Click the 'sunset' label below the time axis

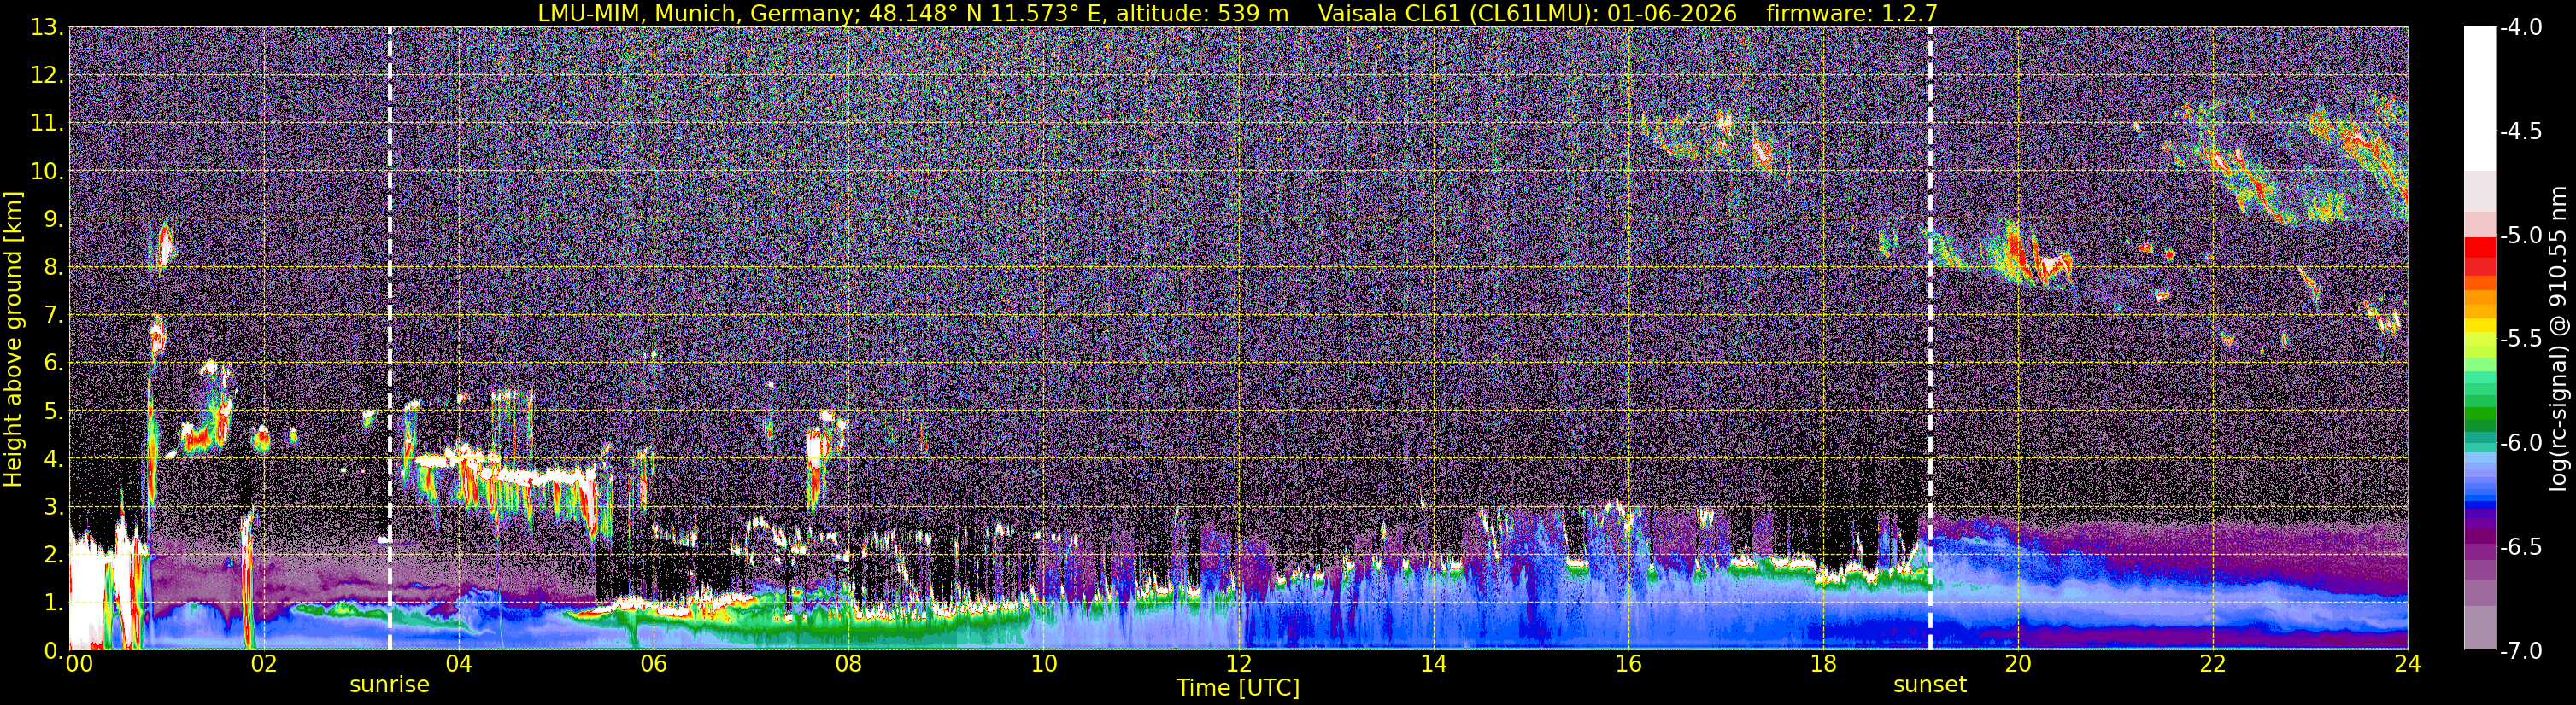(1930, 685)
